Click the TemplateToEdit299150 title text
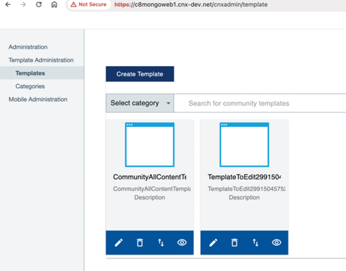 coord(244,177)
